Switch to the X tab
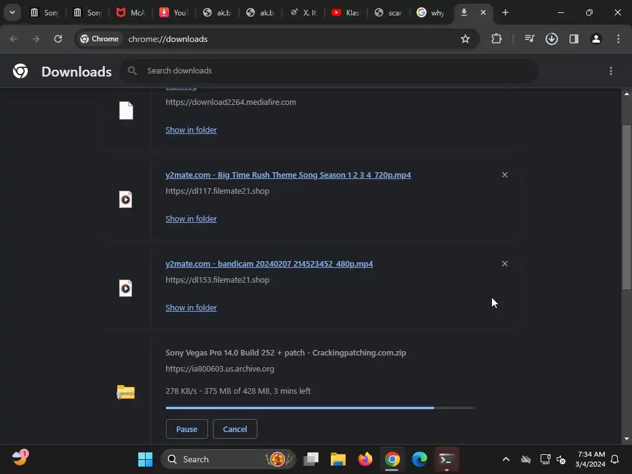The width and height of the screenshot is (632, 474). (304, 12)
